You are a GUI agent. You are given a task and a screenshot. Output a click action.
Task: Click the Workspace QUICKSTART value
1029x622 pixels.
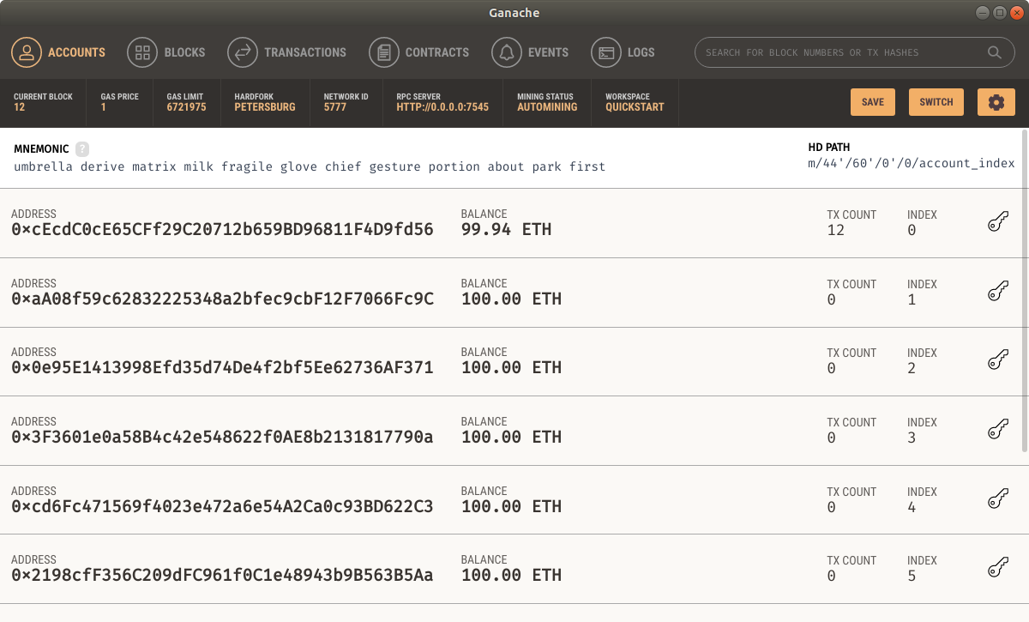click(x=635, y=107)
